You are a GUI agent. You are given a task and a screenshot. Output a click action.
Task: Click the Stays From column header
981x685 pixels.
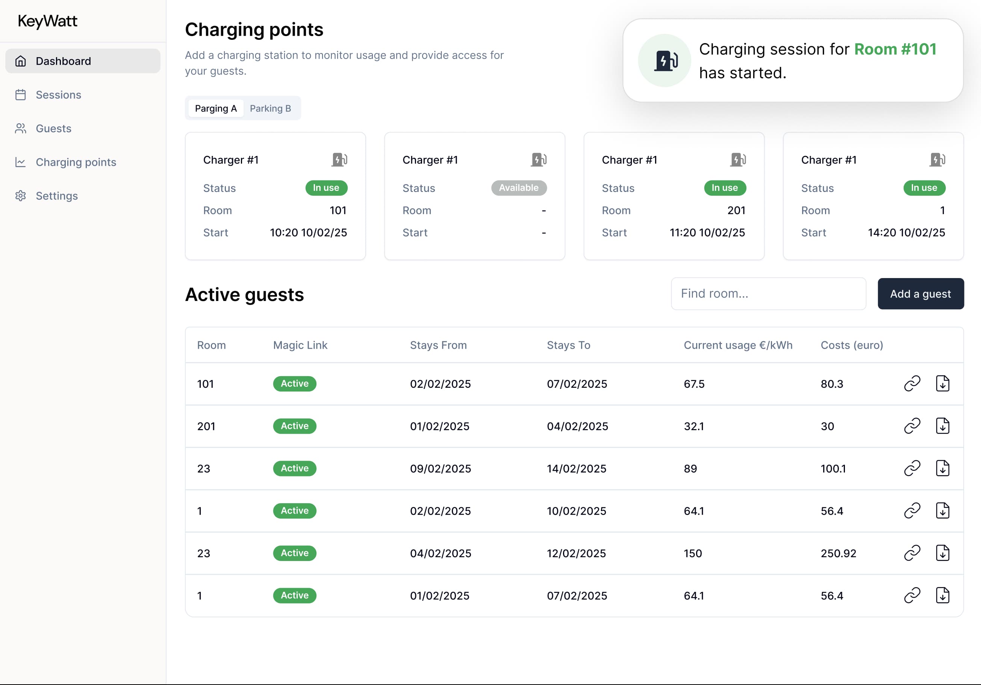click(x=438, y=345)
